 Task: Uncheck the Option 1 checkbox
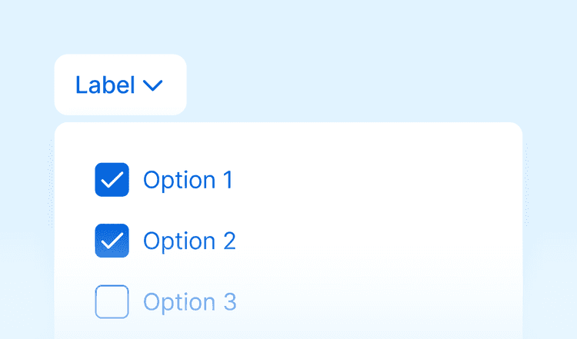[112, 180]
